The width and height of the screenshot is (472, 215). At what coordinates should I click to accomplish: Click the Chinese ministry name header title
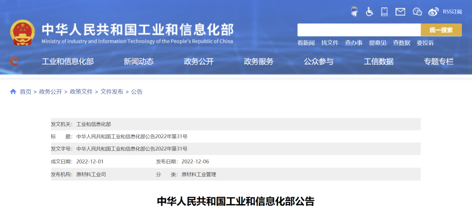tap(138, 30)
